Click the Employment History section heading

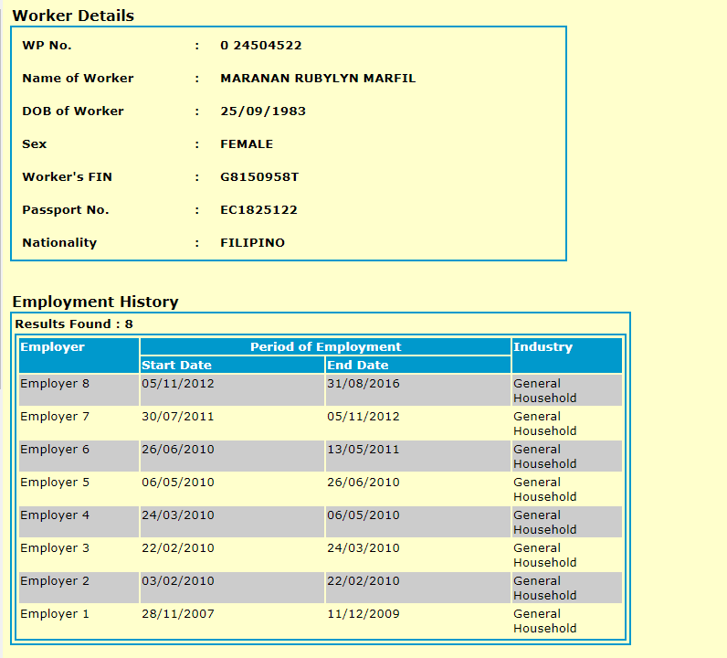tap(95, 302)
